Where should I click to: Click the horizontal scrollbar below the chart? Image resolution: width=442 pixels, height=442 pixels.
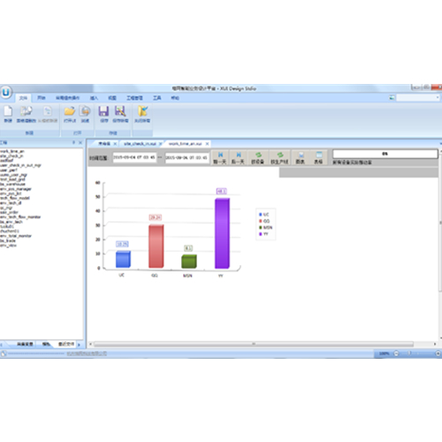(254, 344)
